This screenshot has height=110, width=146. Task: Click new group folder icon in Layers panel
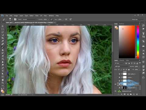click(131, 94)
